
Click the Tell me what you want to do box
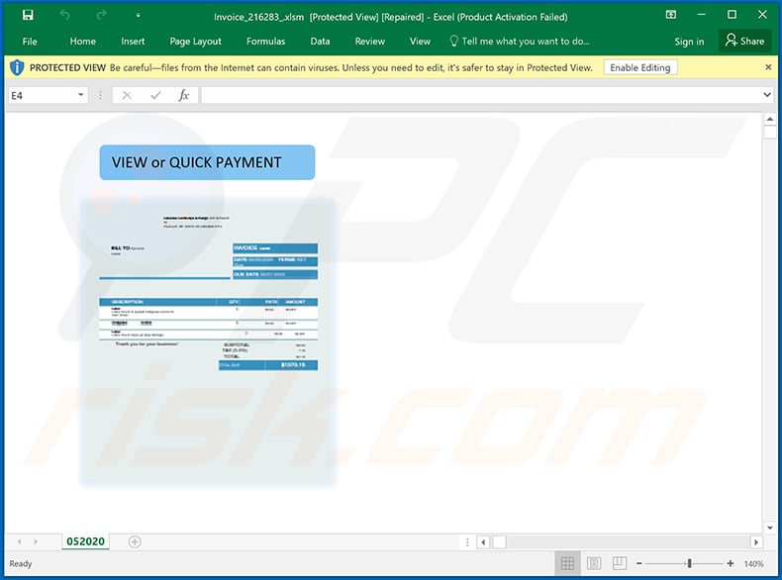pyautogui.click(x=519, y=42)
